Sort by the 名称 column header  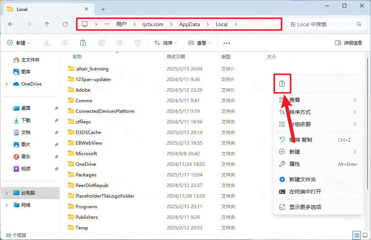coord(77,56)
